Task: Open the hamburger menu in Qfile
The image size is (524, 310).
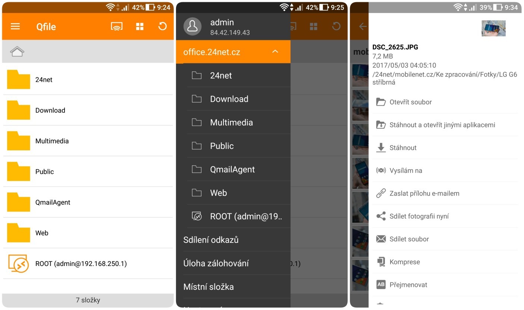Action: (x=15, y=26)
